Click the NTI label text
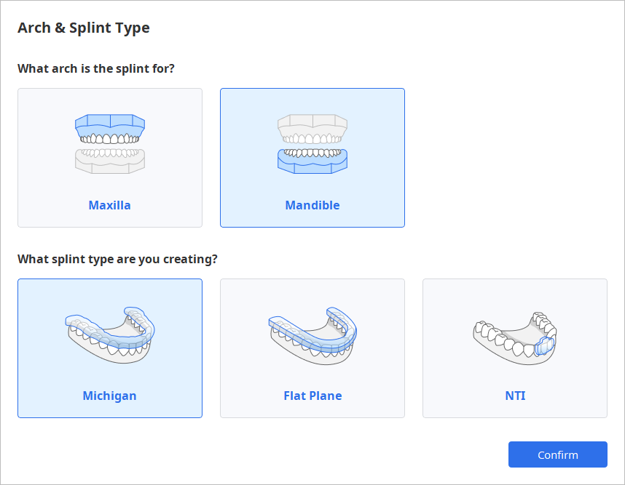 coord(514,396)
